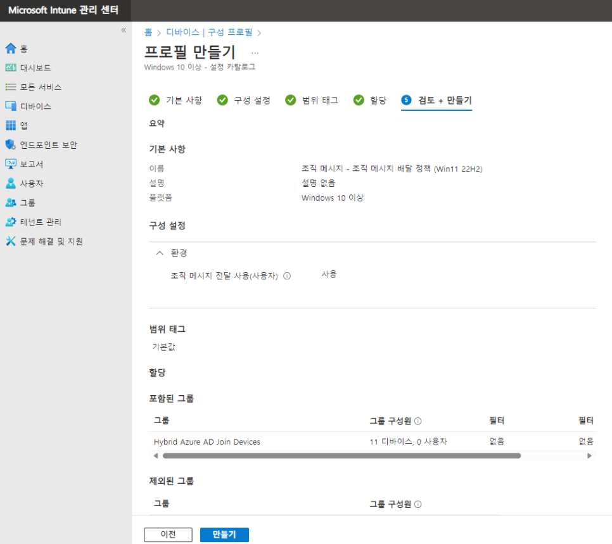
Task: Click the 홈 house icon in sidebar
Action: (x=11, y=48)
